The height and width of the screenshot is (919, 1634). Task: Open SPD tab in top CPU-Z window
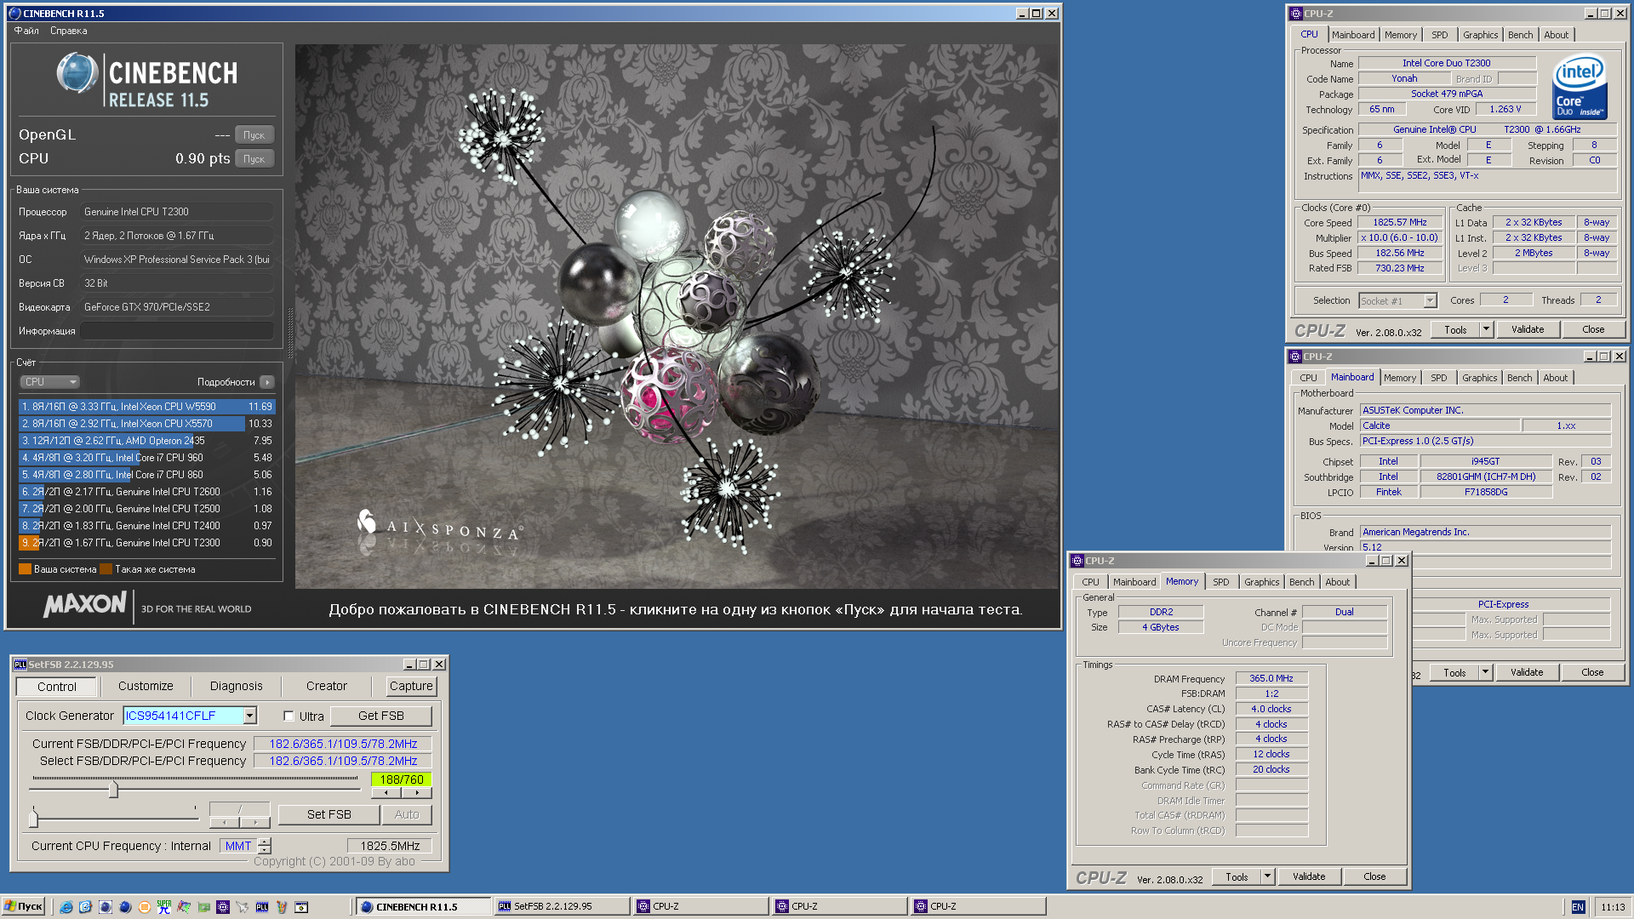click(1439, 35)
